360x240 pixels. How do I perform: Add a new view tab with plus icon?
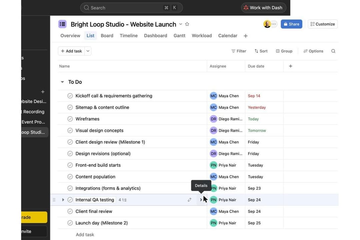(x=246, y=36)
